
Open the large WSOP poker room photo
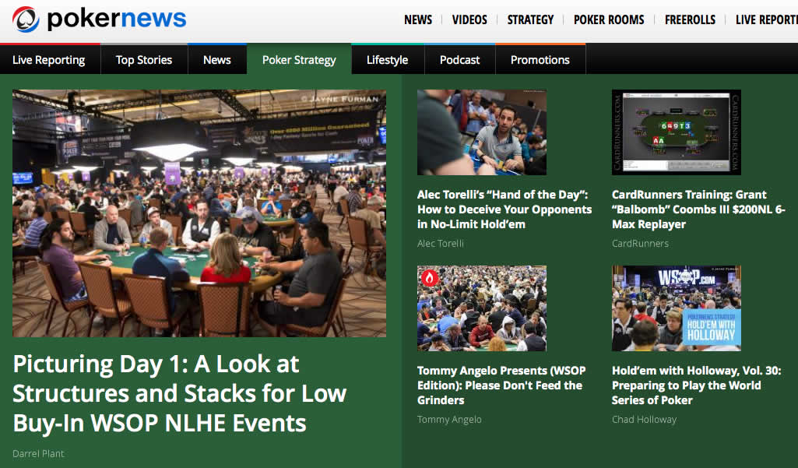click(199, 213)
